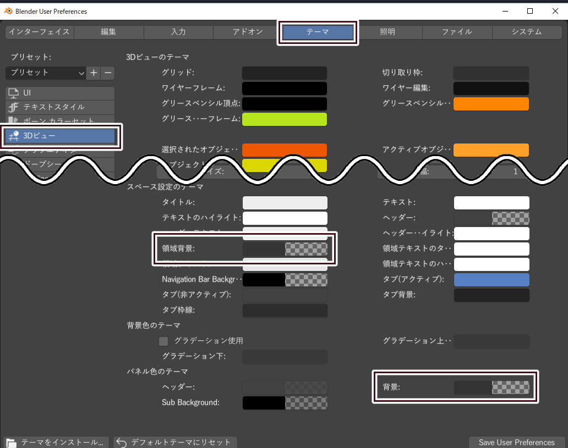Image resolution: width=568 pixels, height=448 pixels.
Task: Change the 領域背景 color
Action: pos(285,249)
